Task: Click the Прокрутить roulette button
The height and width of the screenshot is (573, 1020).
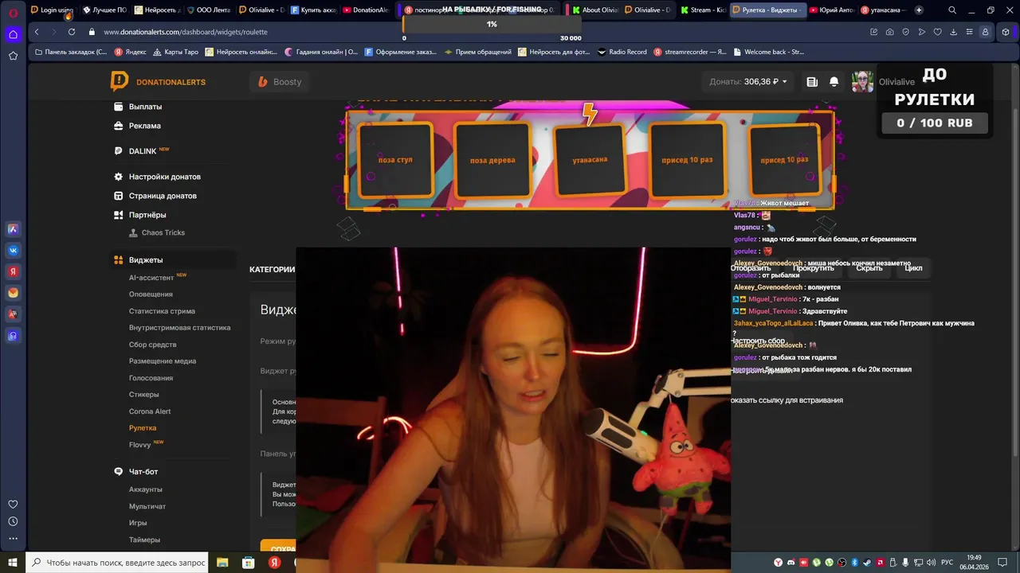Action: 813,268
